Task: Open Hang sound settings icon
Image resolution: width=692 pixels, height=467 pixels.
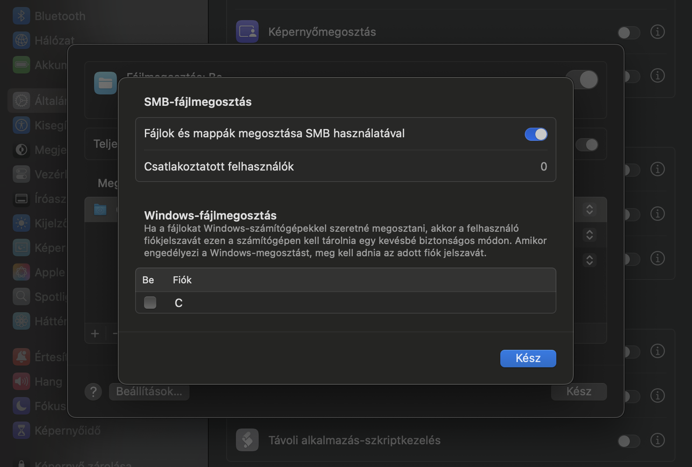Action: (x=21, y=381)
